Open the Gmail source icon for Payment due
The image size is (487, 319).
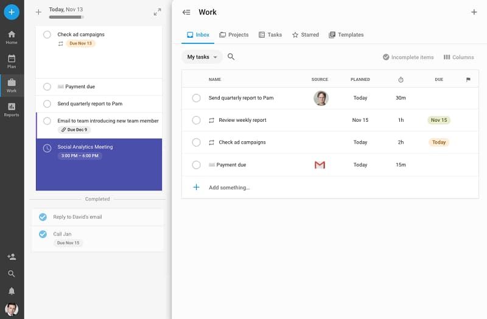coord(320,165)
